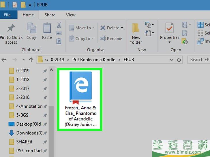Click the sidebar scroll up arrow
210x157 pixels.
(x=51, y=70)
